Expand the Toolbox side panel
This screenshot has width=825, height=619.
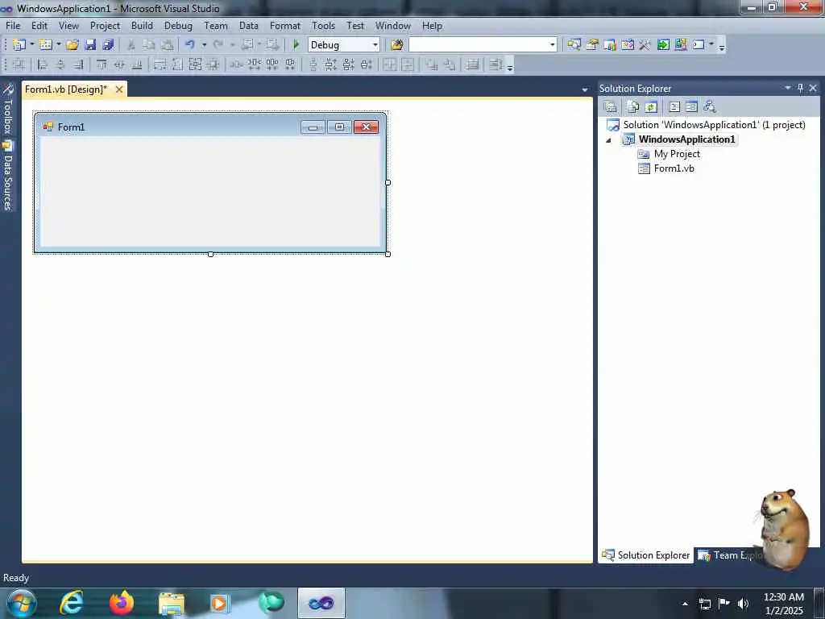coord(8,110)
